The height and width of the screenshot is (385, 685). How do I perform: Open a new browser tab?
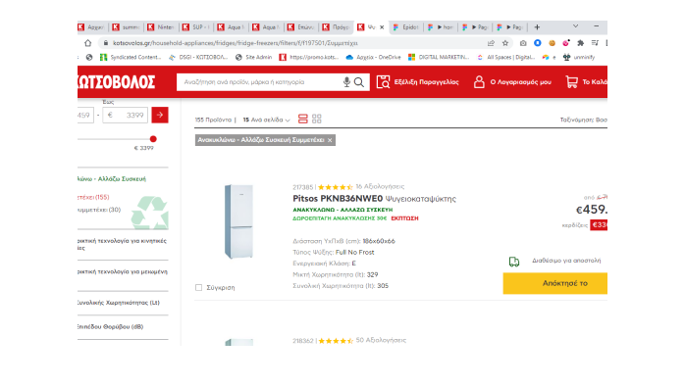(x=537, y=27)
